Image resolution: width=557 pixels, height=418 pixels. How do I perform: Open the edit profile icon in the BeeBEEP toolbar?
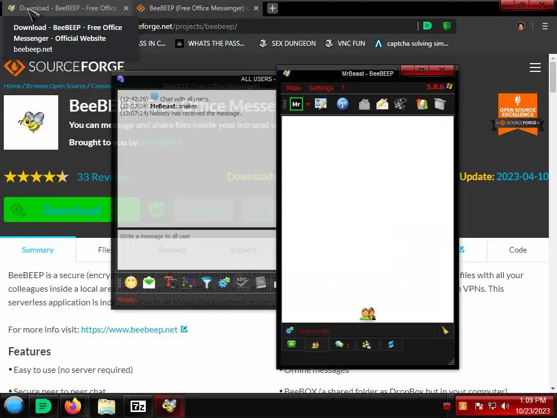(321, 104)
